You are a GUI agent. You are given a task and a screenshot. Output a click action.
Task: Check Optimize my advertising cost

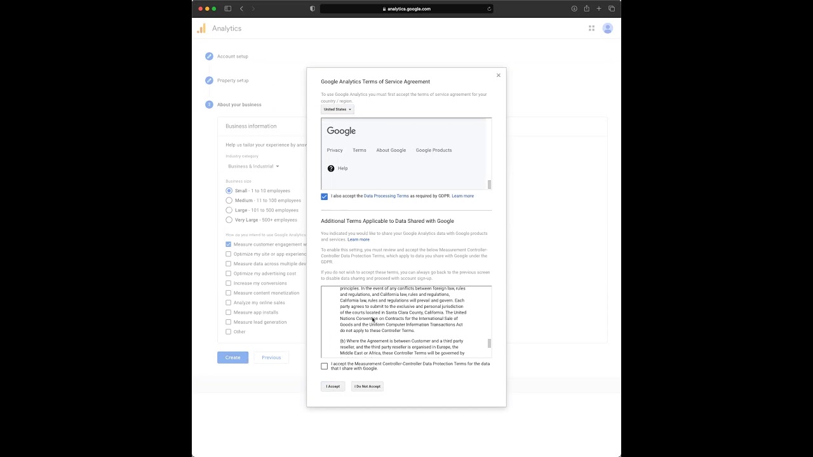[x=229, y=274]
